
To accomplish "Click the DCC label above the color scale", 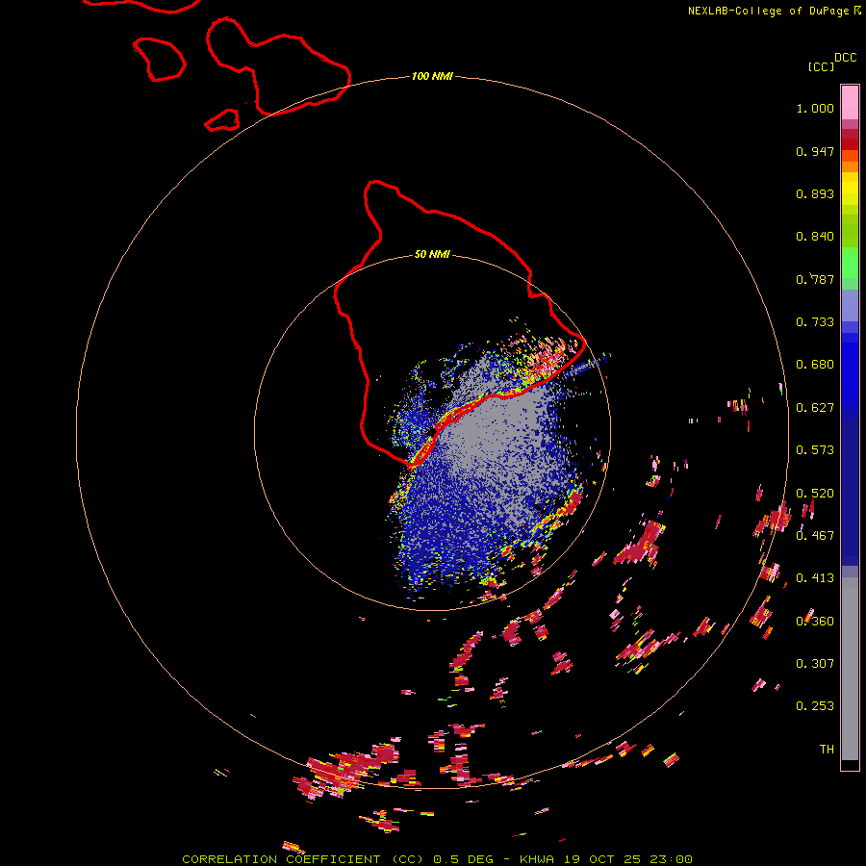I will pos(845,58).
